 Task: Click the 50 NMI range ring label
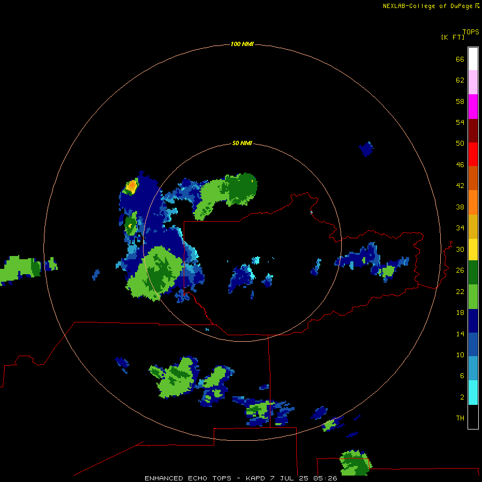[x=242, y=143]
